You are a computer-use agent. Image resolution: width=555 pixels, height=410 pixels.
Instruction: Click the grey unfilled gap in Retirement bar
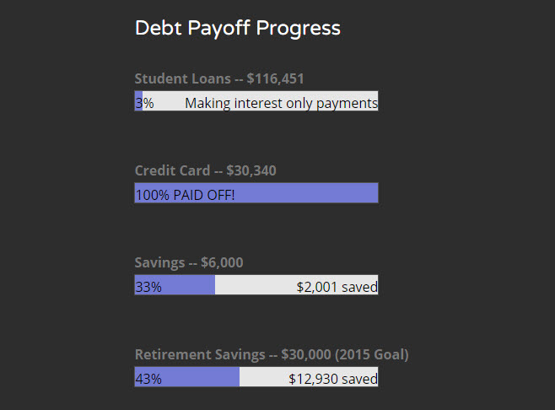point(261,378)
